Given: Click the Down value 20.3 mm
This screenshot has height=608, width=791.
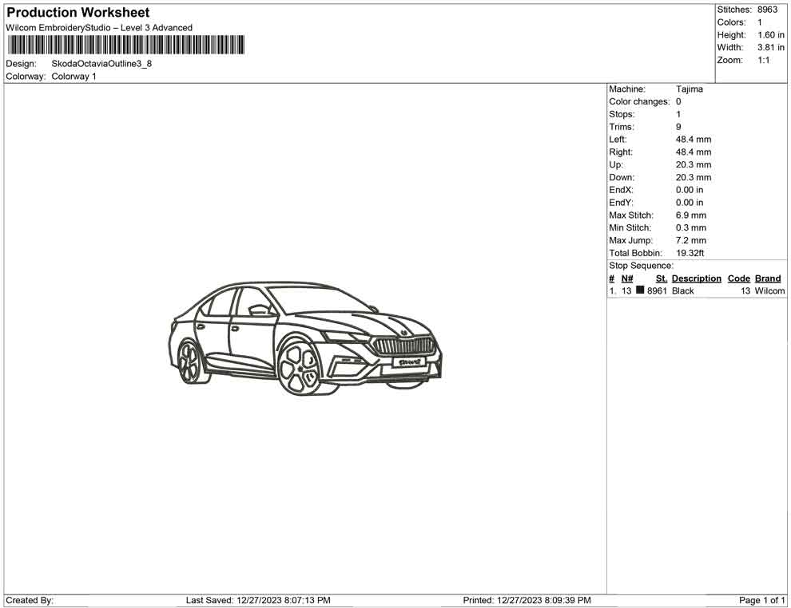Looking at the screenshot, I should click(694, 177).
